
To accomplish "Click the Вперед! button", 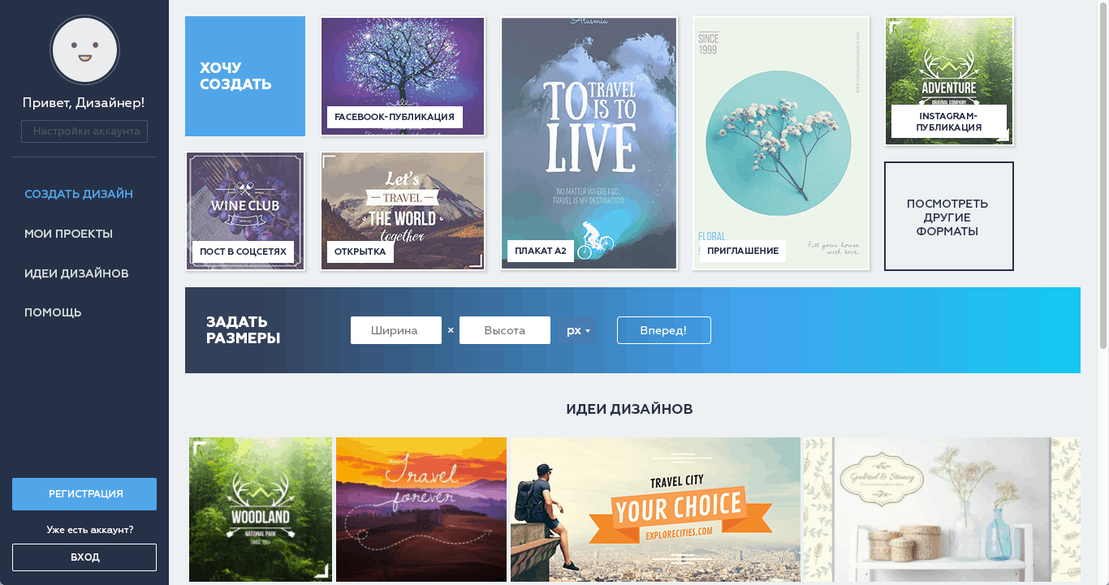I will (664, 330).
